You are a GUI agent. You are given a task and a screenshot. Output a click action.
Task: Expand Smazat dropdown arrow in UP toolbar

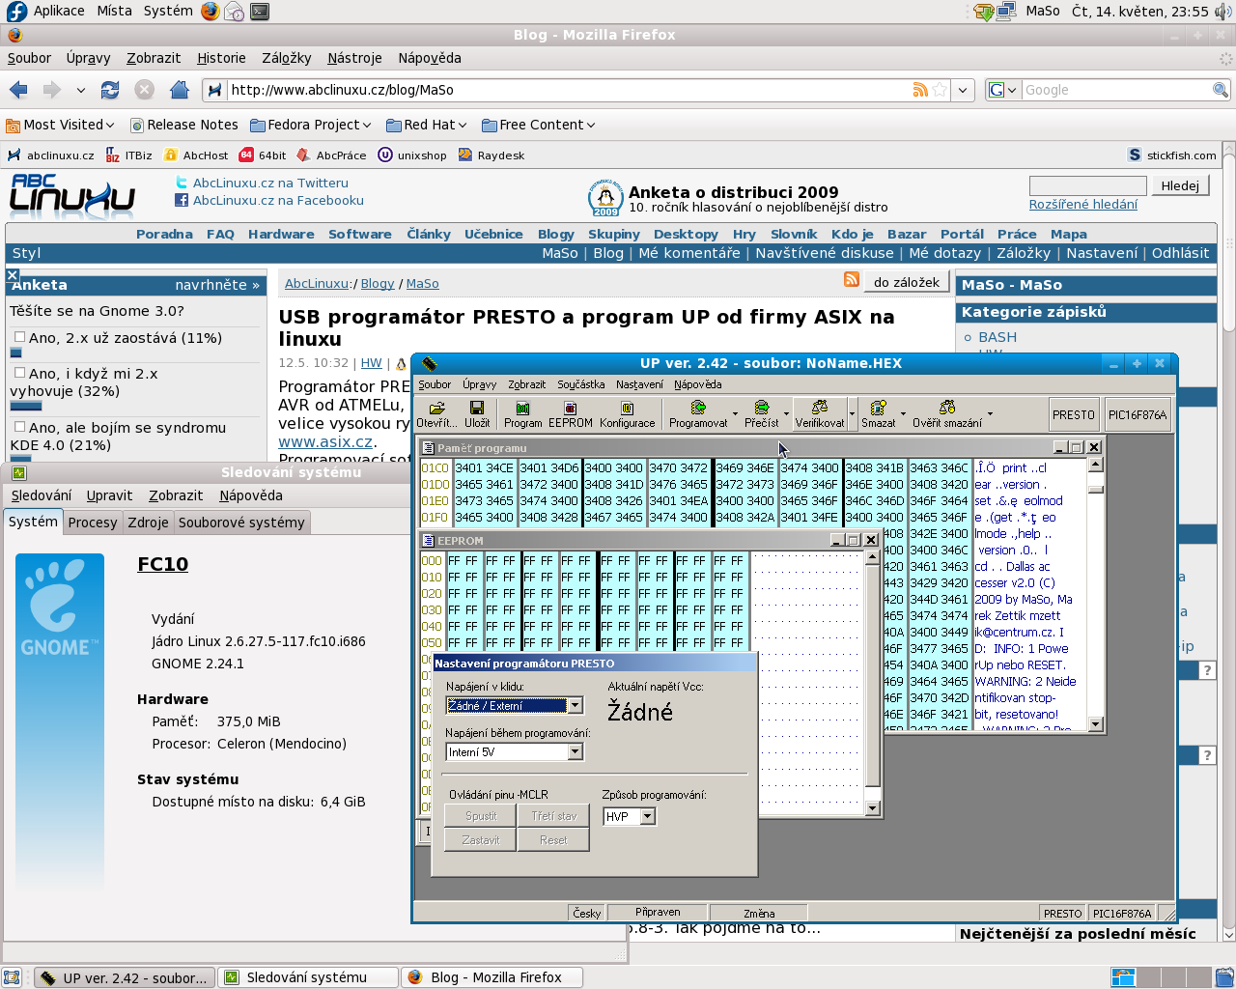coord(904,414)
